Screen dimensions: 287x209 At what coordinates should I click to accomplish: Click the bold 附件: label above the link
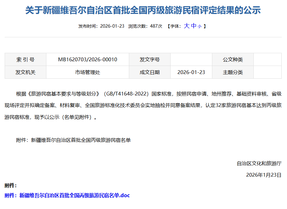pos(11,186)
